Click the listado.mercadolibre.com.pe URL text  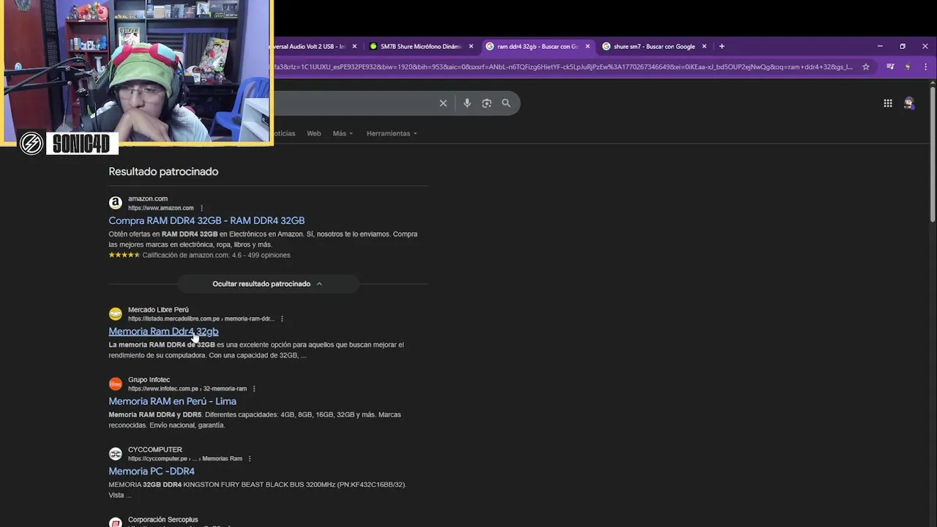coord(201,319)
